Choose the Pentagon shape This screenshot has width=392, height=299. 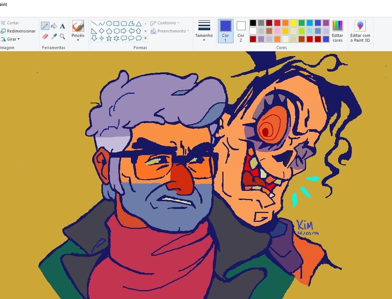click(109, 31)
